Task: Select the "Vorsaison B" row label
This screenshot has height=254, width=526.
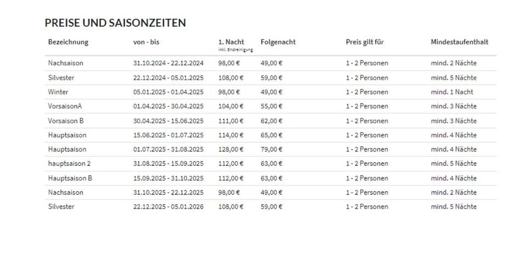Action: 66,120
